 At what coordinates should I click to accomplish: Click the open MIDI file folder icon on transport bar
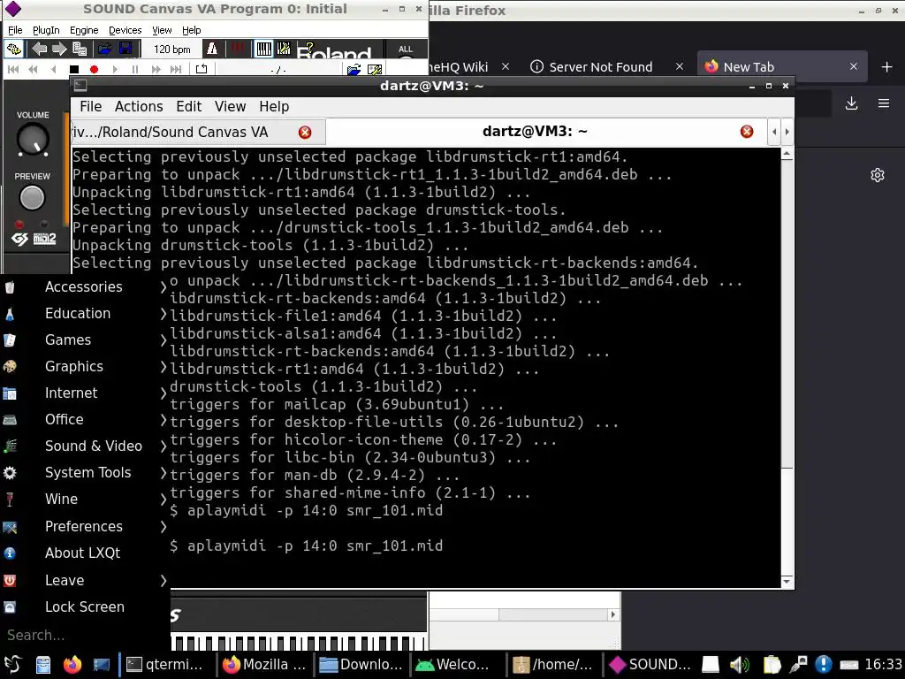point(354,70)
